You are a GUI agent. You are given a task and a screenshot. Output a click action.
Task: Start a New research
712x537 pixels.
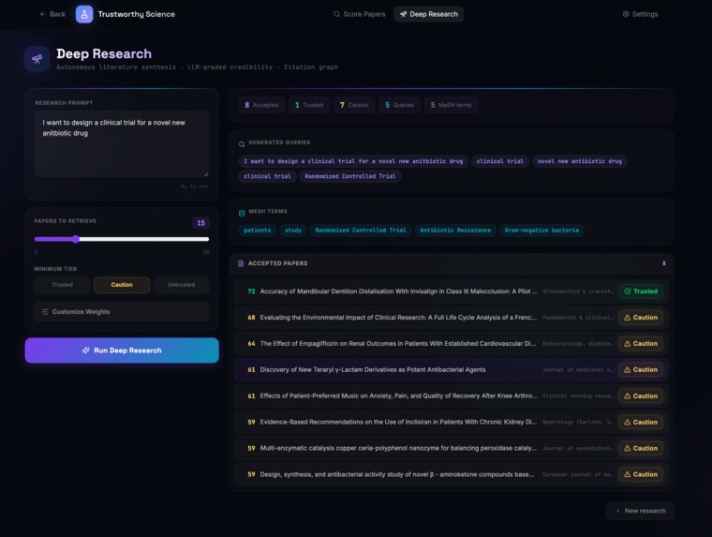pyautogui.click(x=640, y=511)
